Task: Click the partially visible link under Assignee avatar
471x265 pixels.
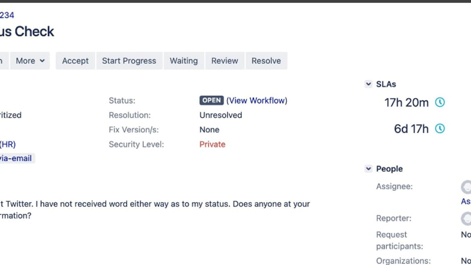Action: click(466, 201)
